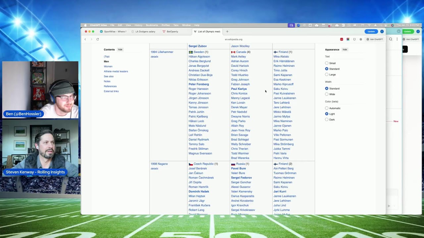This screenshot has width=424, height=238.
Task: Select Light color mode
Action: click(x=327, y=114)
